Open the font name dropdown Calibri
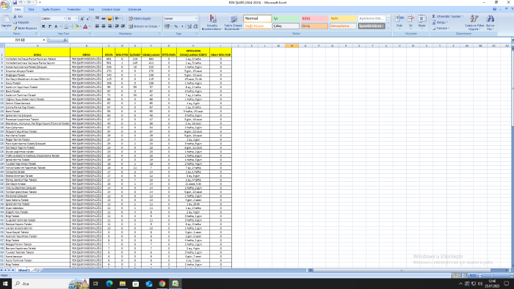Viewport: 514px width, 289px height. pos(65,18)
